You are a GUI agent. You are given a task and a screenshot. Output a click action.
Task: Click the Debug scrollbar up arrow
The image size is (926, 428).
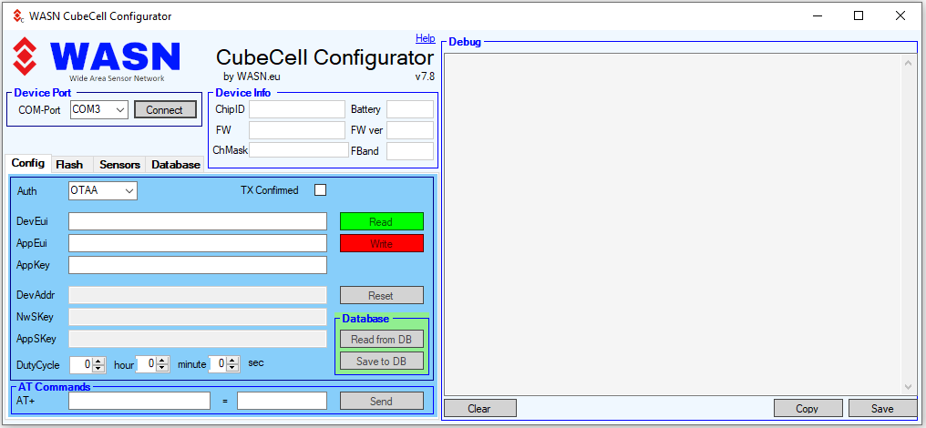[910, 62]
